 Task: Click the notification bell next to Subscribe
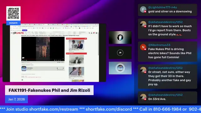point(63,68)
